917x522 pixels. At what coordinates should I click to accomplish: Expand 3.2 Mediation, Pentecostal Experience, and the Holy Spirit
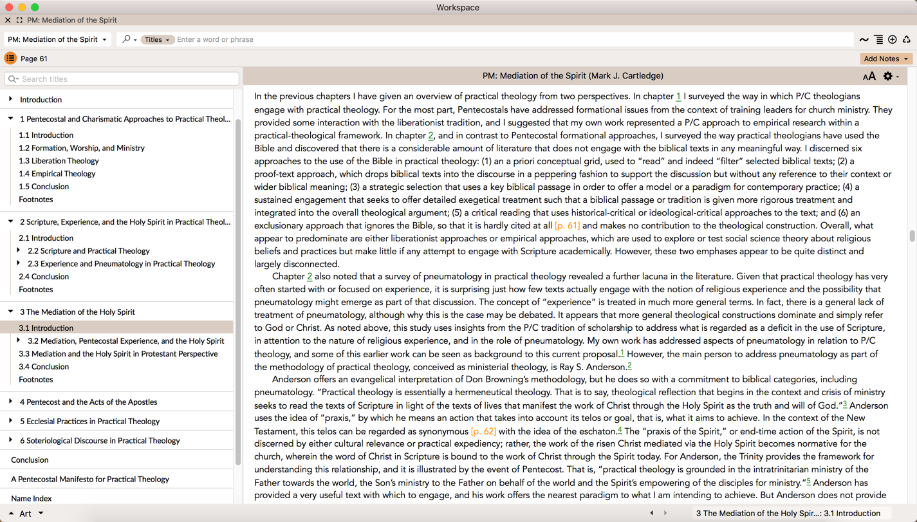click(19, 340)
